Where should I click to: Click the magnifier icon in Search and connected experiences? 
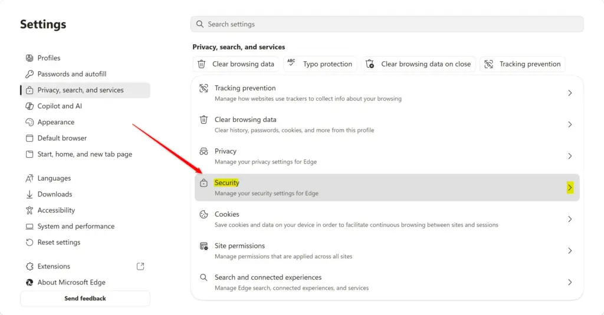(x=203, y=277)
